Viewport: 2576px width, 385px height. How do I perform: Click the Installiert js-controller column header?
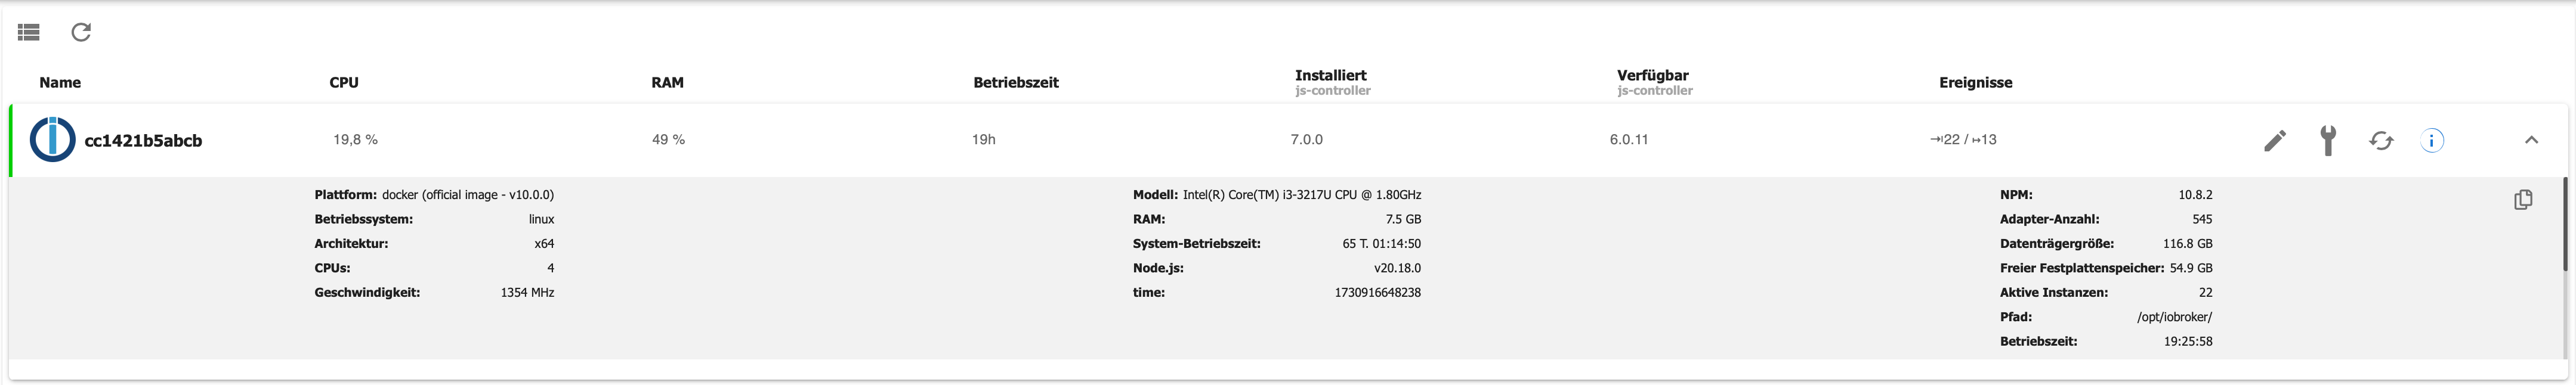point(1331,81)
